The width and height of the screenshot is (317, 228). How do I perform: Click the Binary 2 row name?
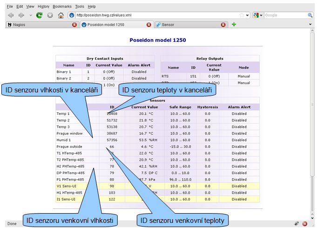[64, 78]
